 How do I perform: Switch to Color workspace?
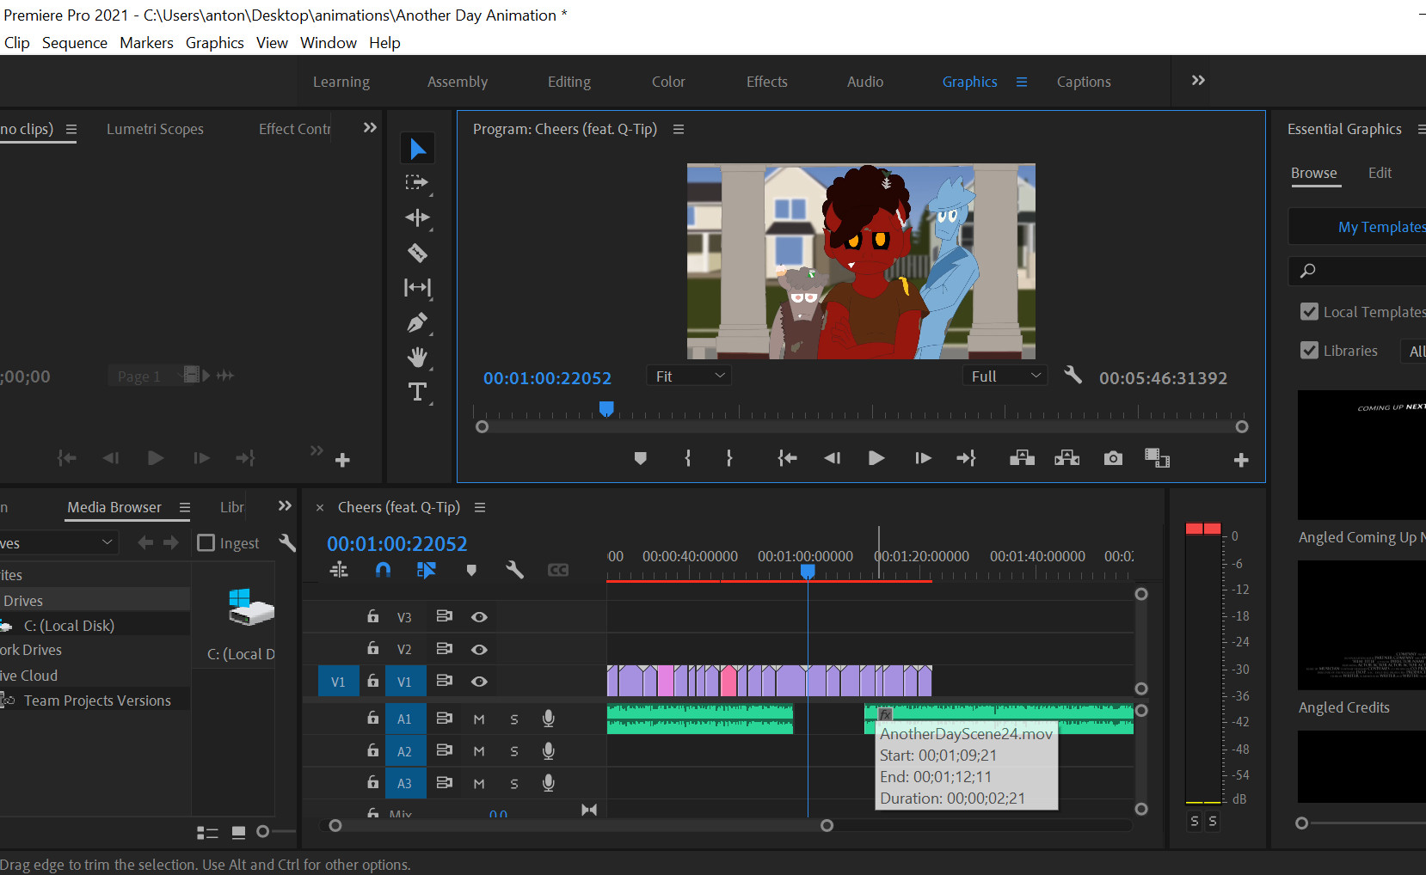[x=668, y=82]
